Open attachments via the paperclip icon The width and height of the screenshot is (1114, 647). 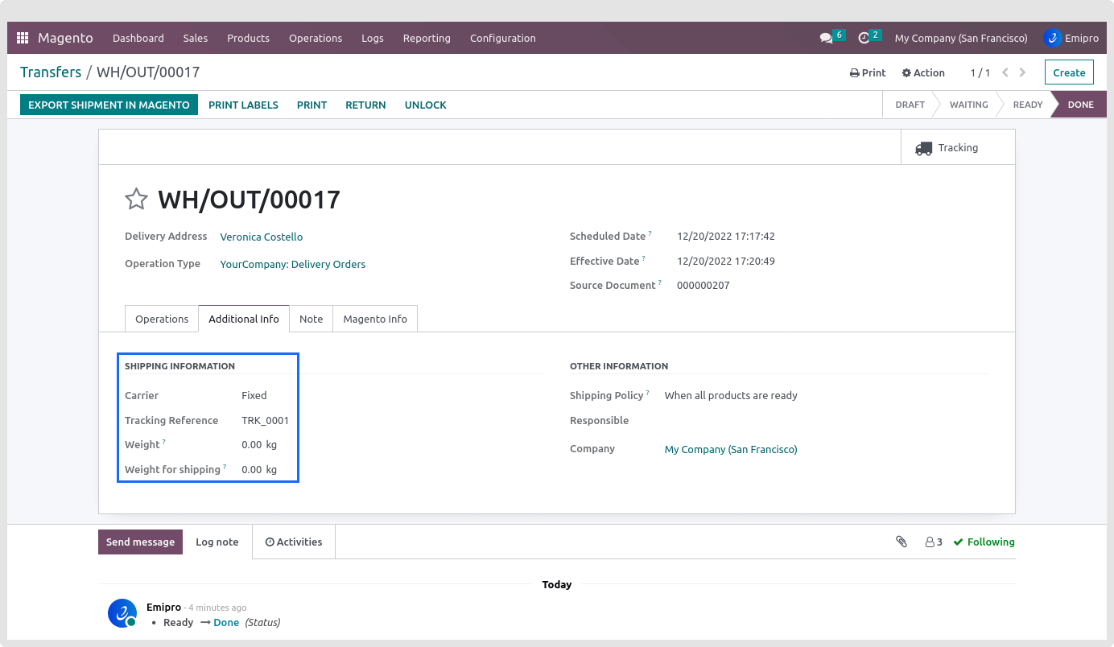pos(902,542)
